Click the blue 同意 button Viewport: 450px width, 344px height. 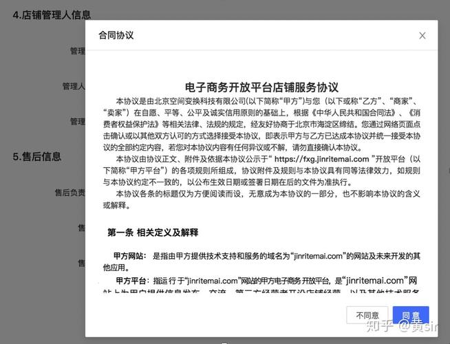pos(411,315)
